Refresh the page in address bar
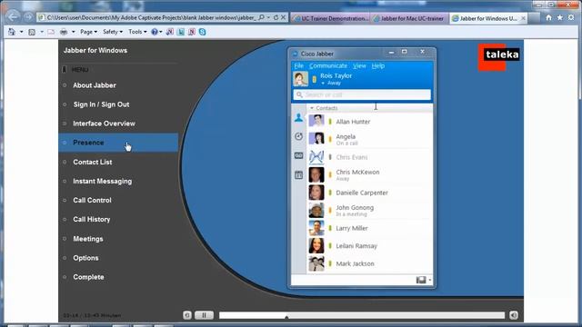 276,17
